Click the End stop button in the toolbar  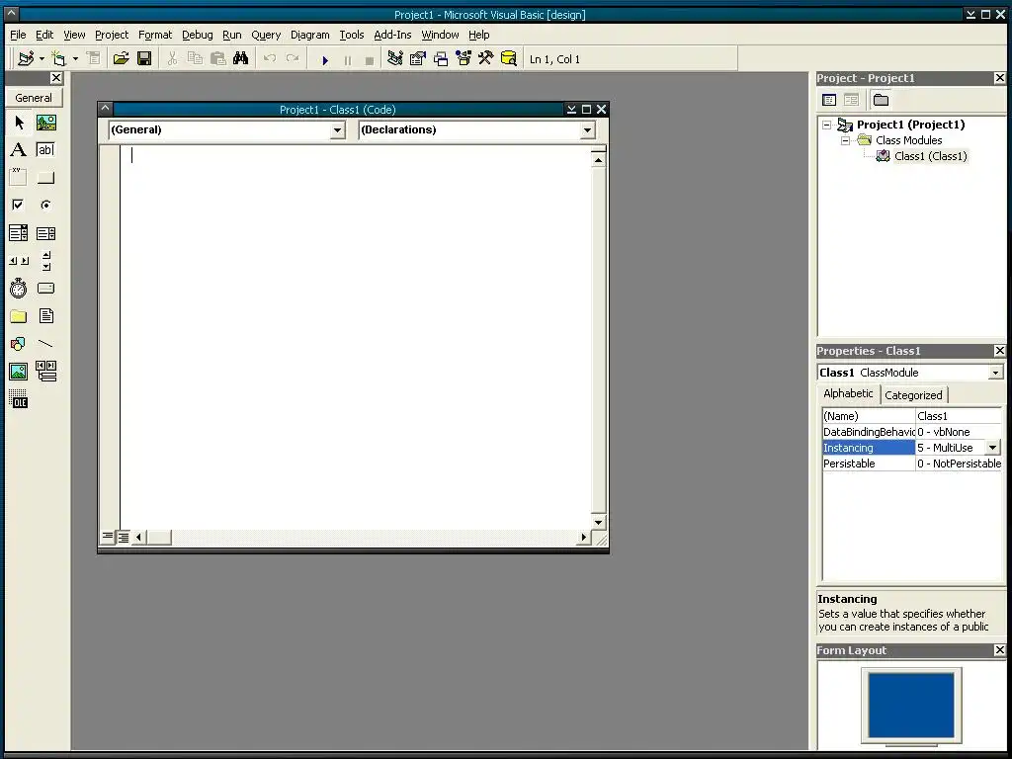click(370, 60)
